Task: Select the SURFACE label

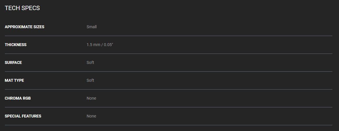Action: coord(13,62)
